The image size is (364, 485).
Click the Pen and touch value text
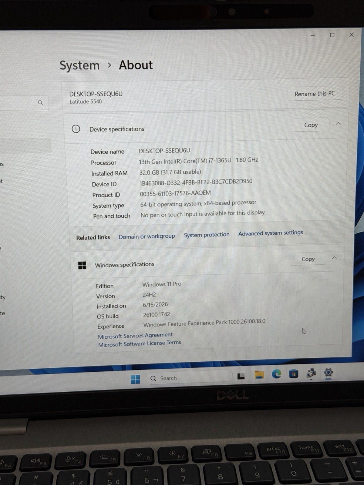pyautogui.click(x=203, y=213)
